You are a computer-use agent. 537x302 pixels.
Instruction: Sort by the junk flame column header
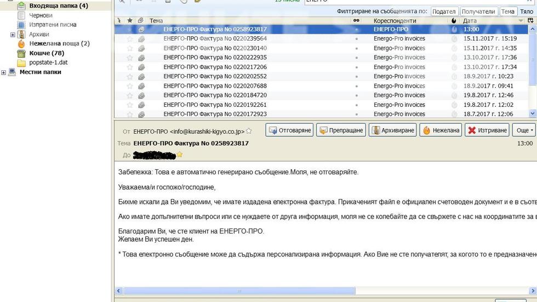(x=454, y=20)
